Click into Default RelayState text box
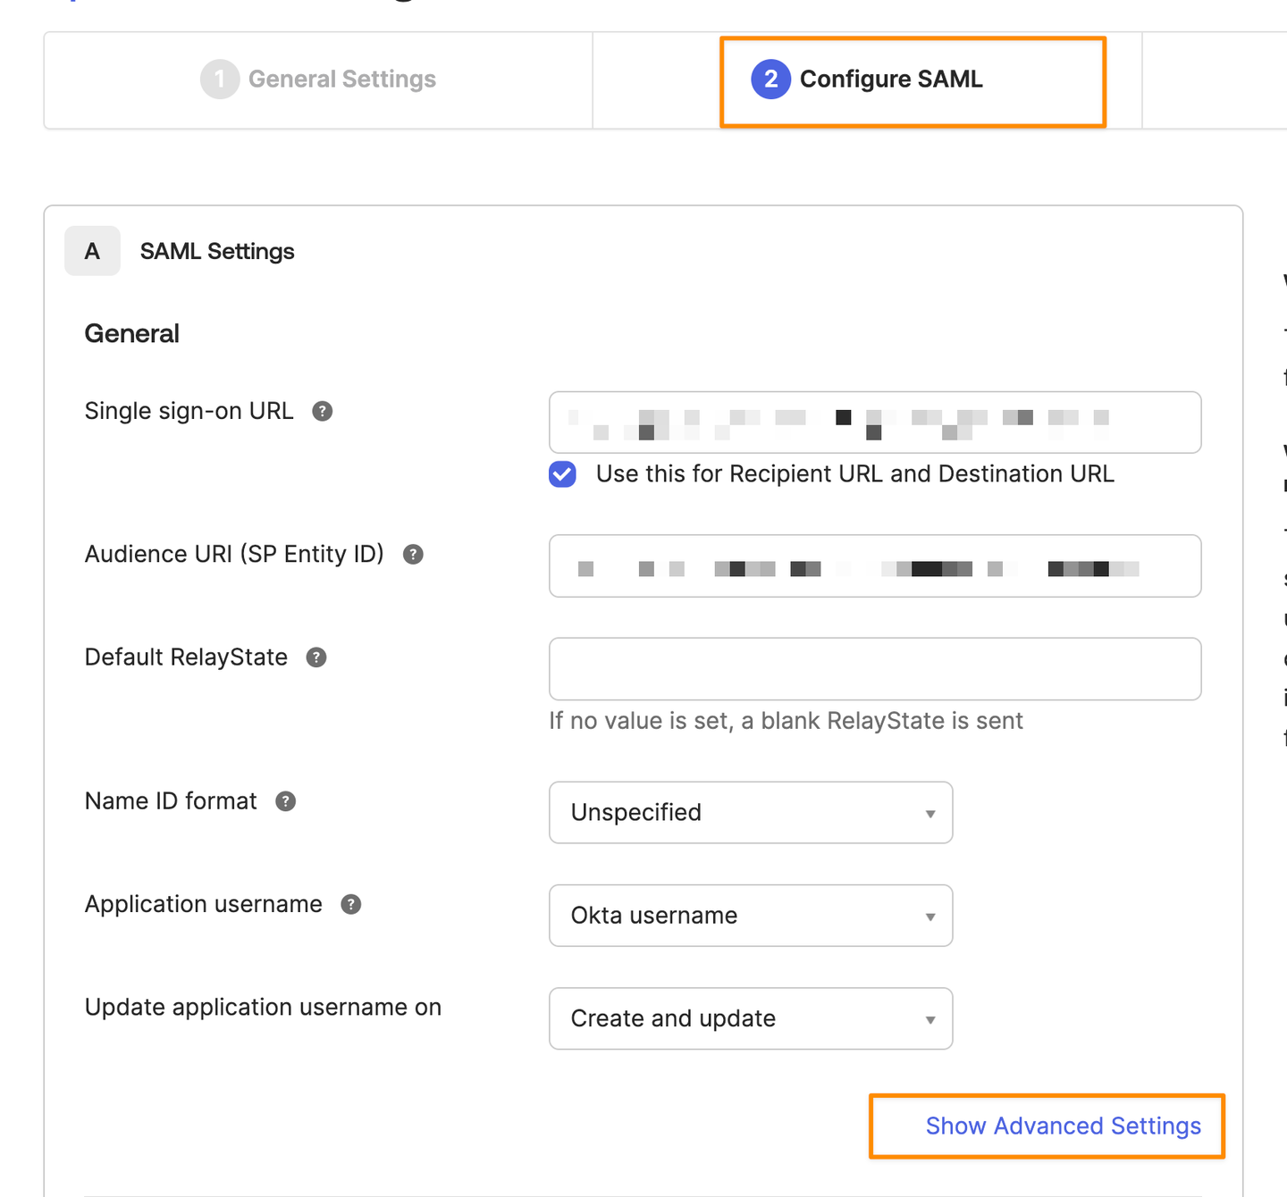The width and height of the screenshot is (1287, 1197). click(874, 669)
